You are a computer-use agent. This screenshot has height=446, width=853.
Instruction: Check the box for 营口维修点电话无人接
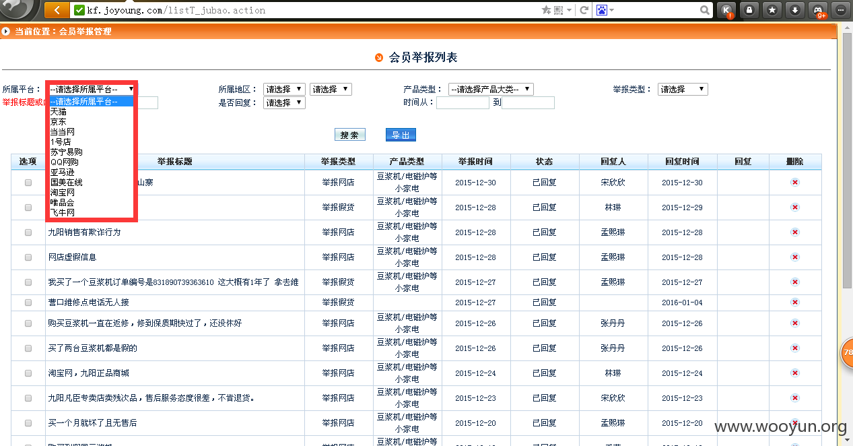[x=28, y=302]
